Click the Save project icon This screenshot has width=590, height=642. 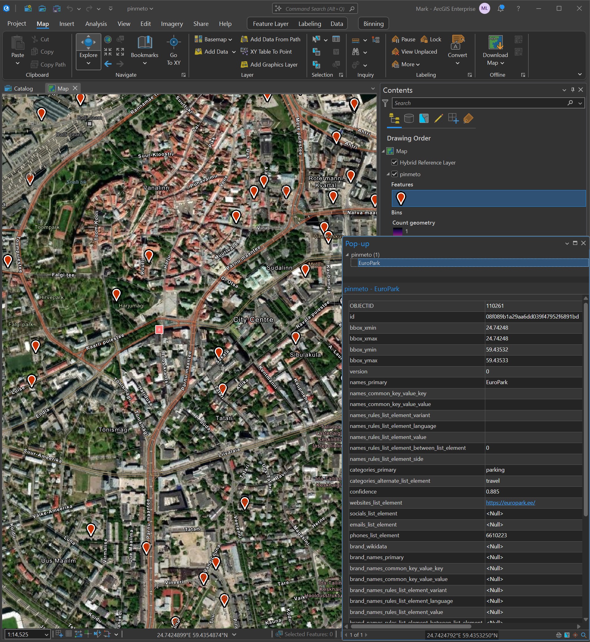57,9
